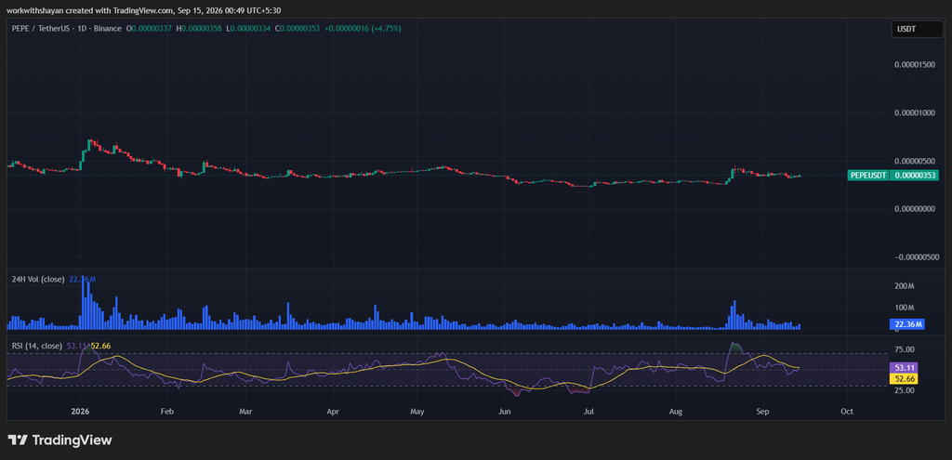Click the open value O0.00000337
Viewport: 952px width, 460px height.
pos(149,29)
